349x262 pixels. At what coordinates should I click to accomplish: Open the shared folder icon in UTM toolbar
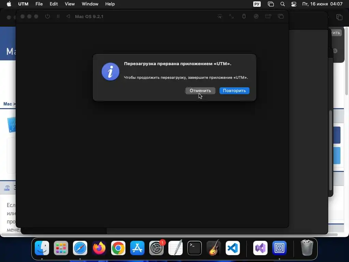pos(268,16)
